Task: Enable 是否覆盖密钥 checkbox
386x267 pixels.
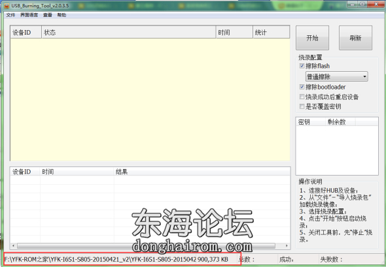Action: coord(302,106)
